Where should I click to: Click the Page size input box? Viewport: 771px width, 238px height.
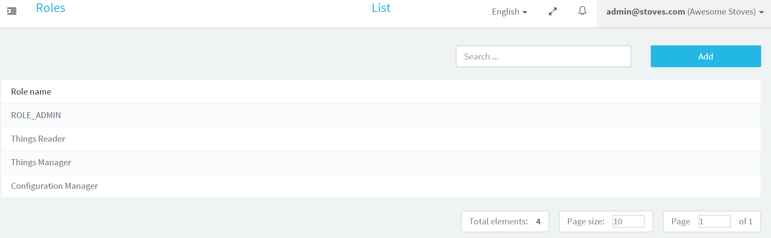point(628,221)
